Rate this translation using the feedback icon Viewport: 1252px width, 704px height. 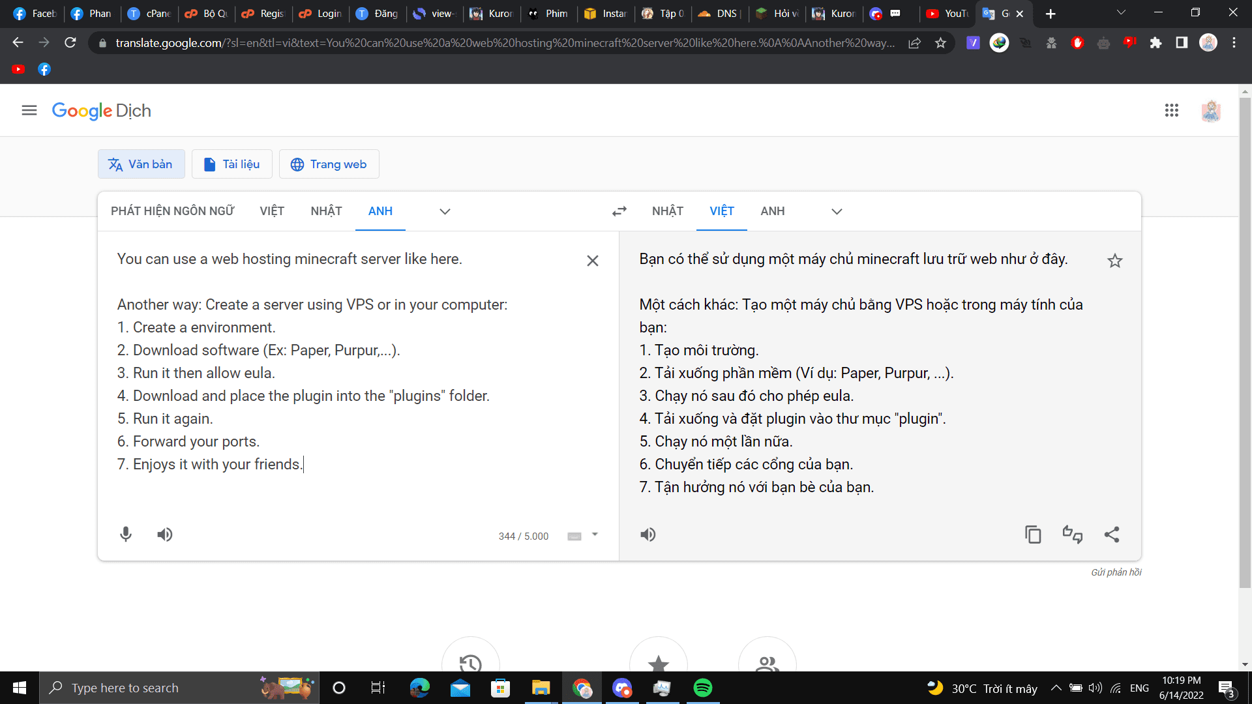[x=1072, y=535]
